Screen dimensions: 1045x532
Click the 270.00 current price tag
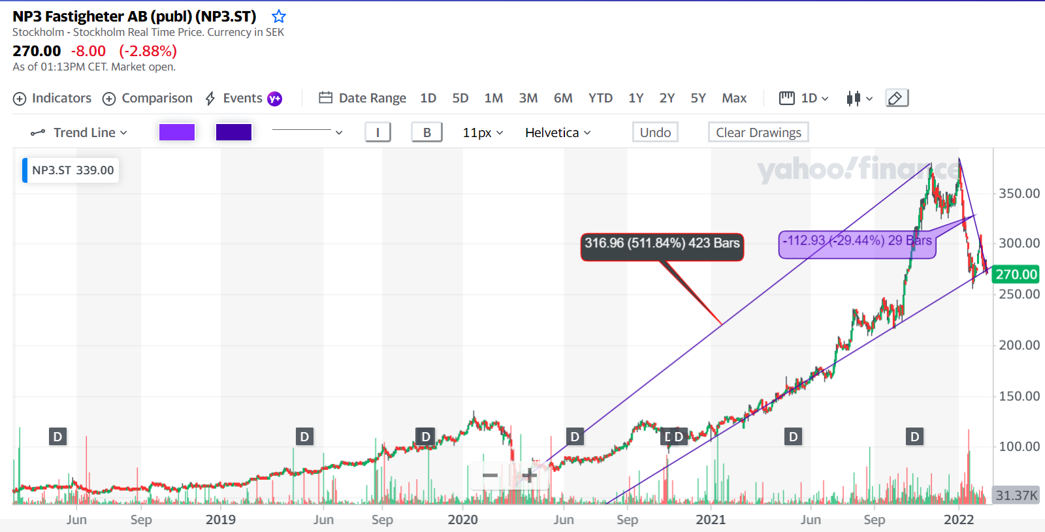(1016, 274)
